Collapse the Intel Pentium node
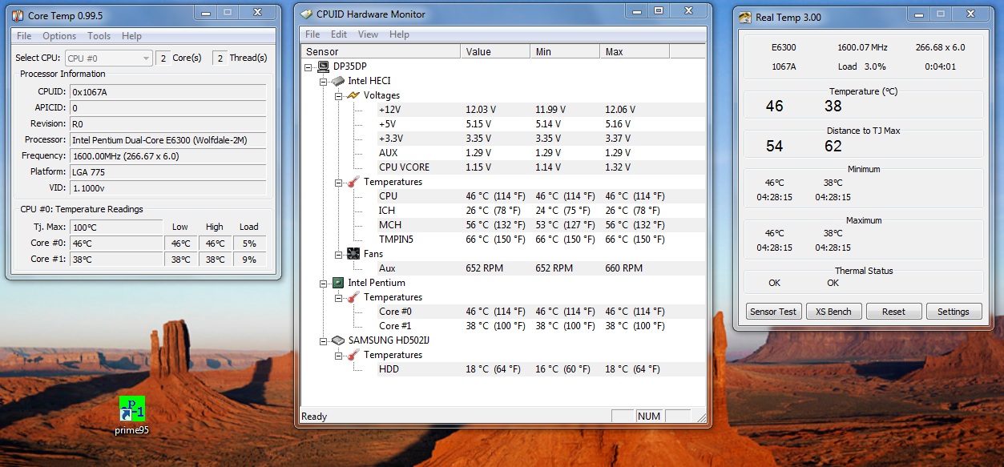1004x467 pixels. [324, 283]
